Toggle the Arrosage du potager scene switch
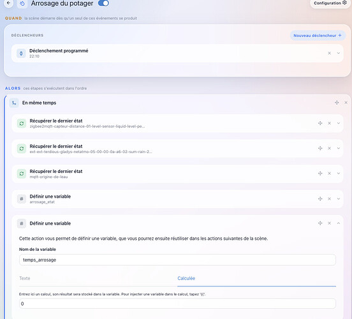352x319 pixels. click(103, 3)
